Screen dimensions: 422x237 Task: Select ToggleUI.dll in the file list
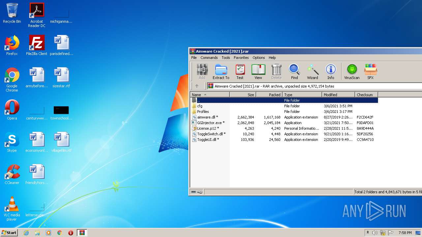click(x=284, y=140)
